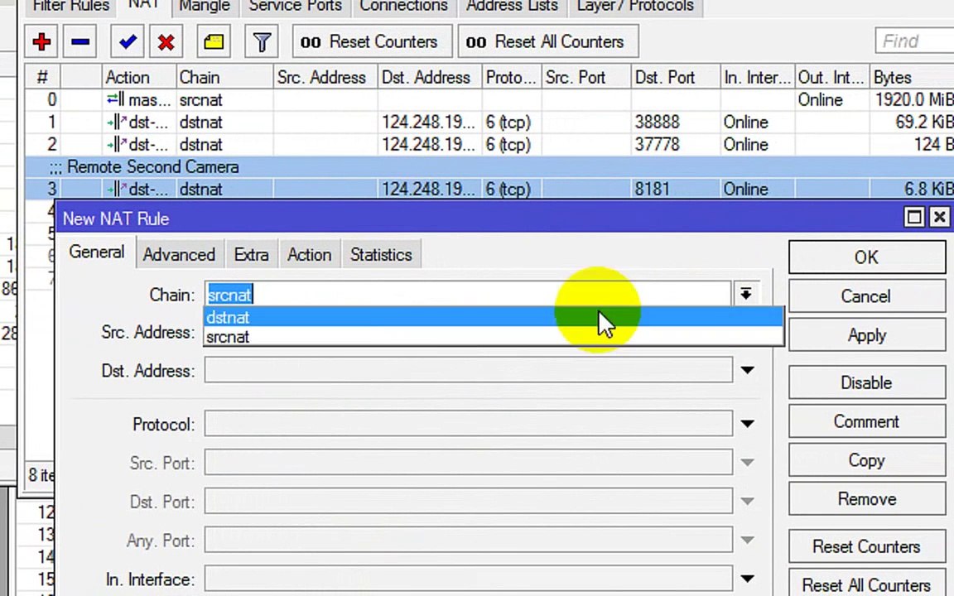Click Reset All Counters in the toolbar

coord(548,42)
